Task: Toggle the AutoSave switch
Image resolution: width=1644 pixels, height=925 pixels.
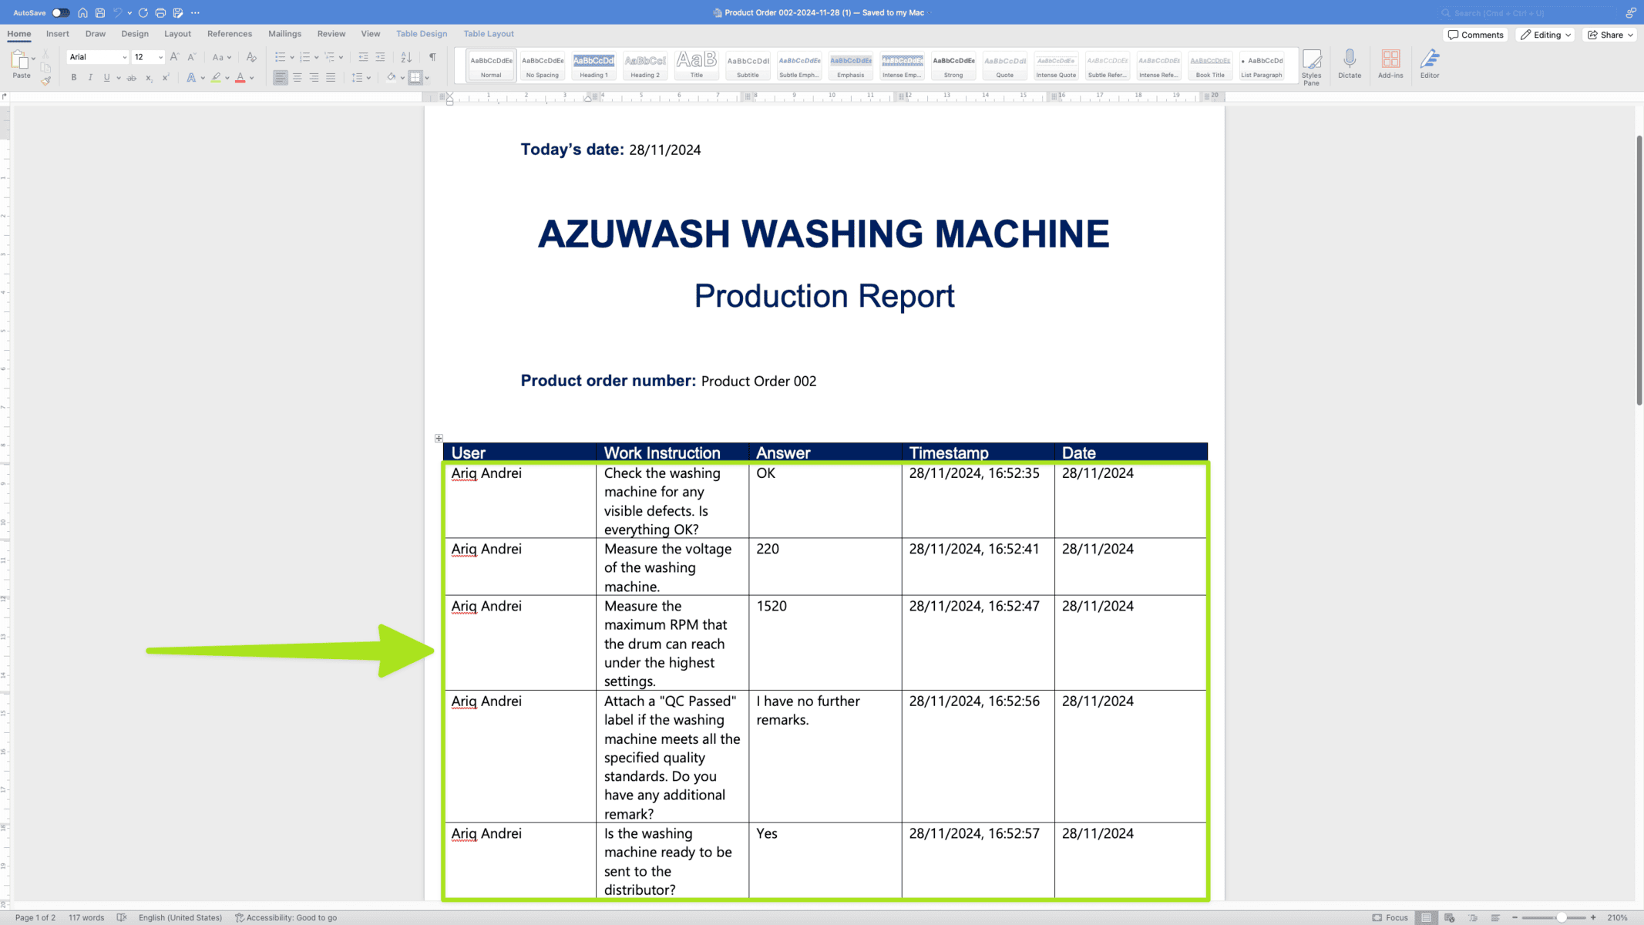Action: coord(60,12)
